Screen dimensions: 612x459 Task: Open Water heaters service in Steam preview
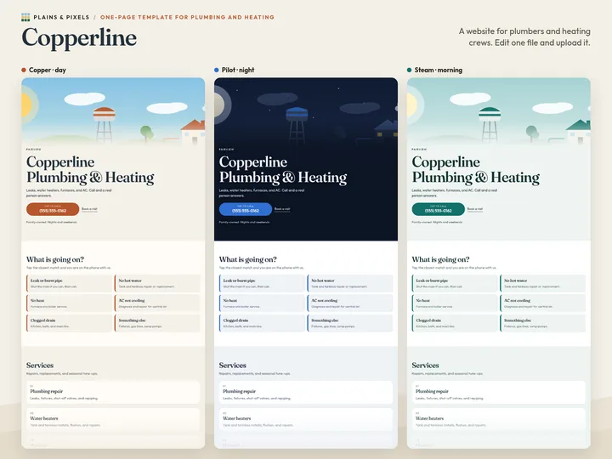(x=499, y=420)
